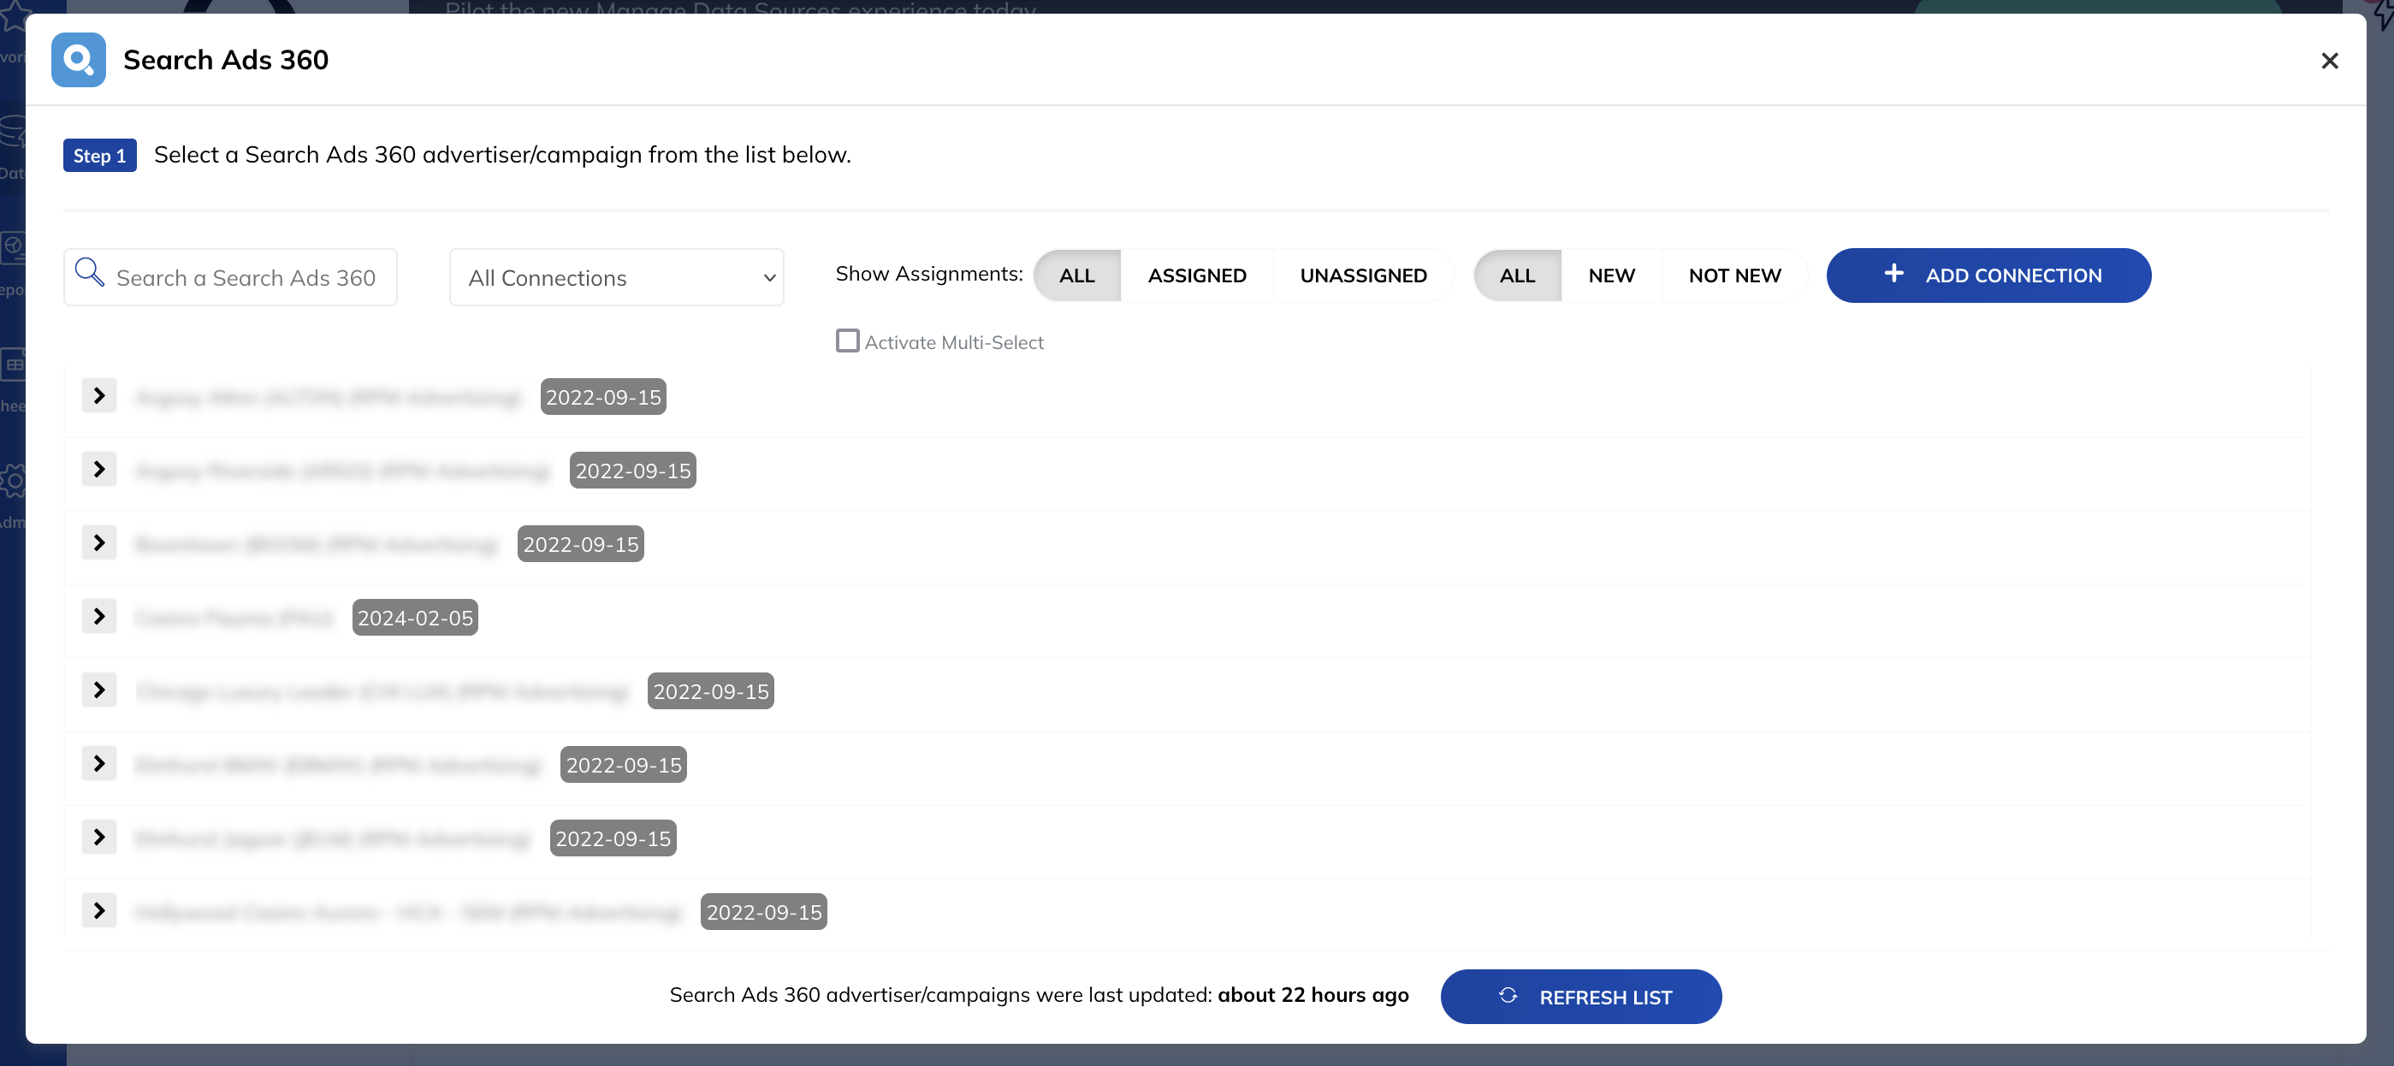Click the ADD CONNECTION button
Image resolution: width=2394 pixels, height=1066 pixels.
(1988, 275)
